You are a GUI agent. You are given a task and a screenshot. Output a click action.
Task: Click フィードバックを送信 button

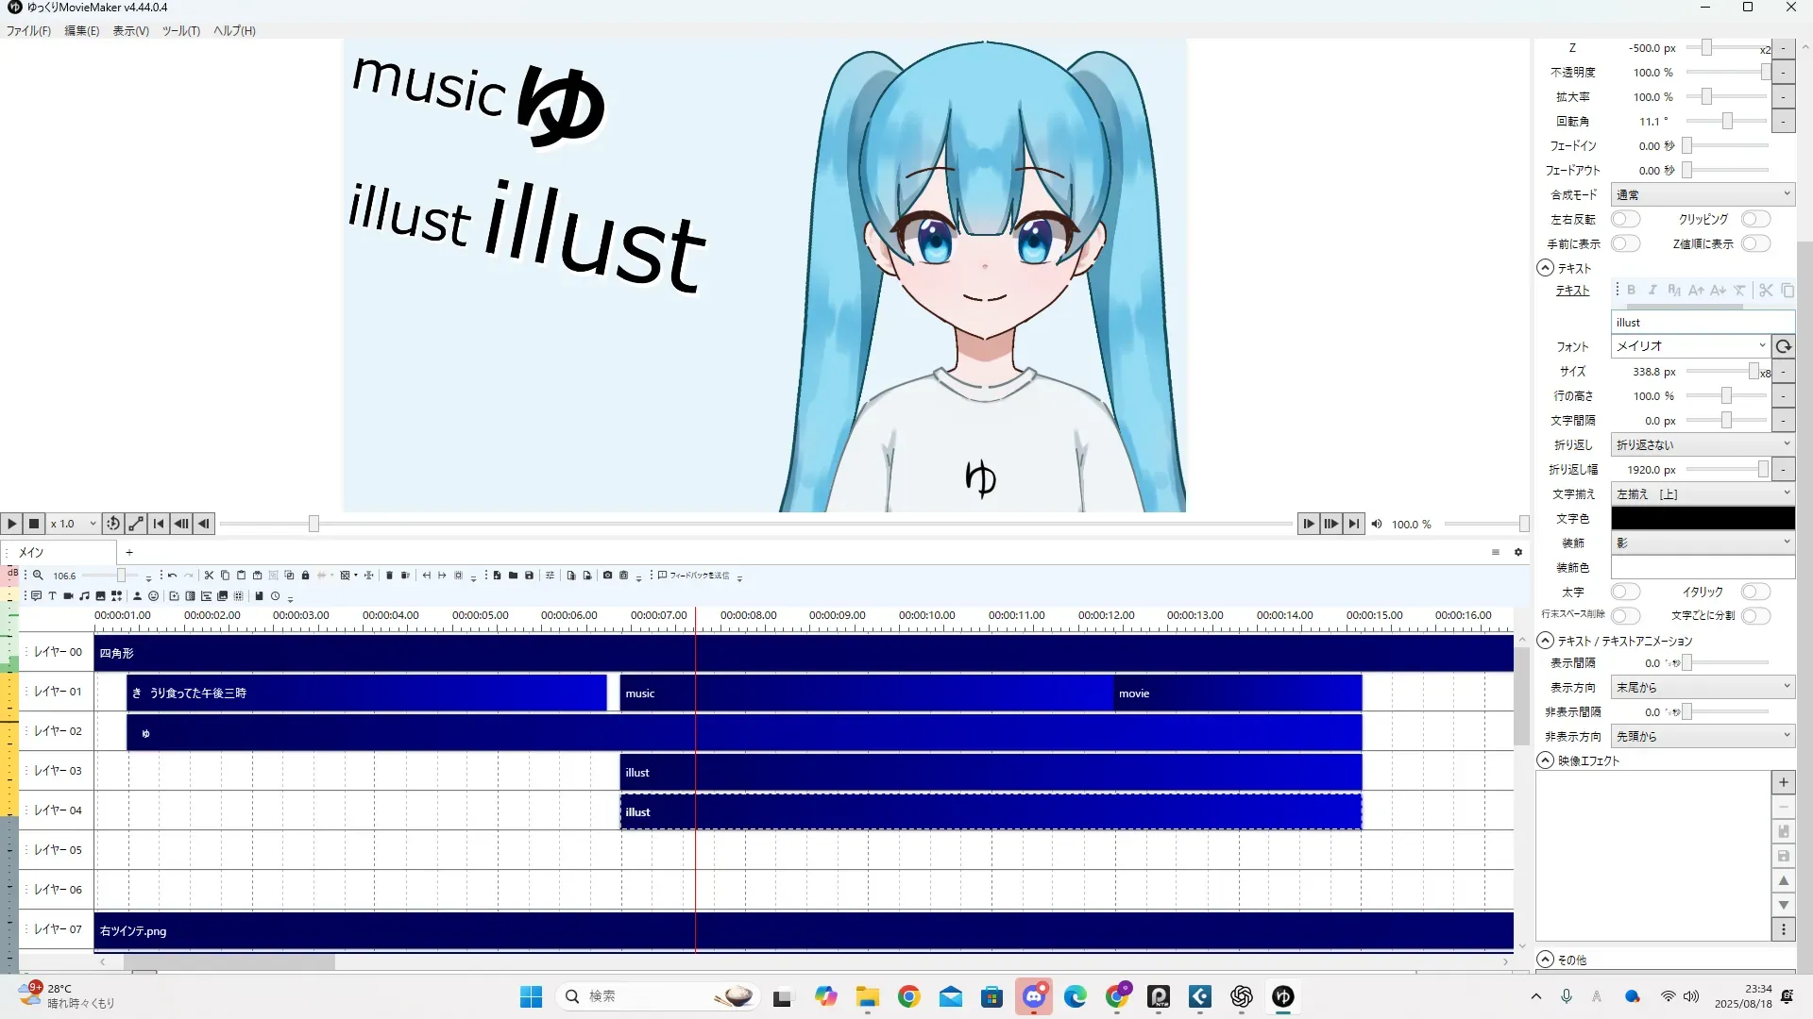click(x=694, y=576)
